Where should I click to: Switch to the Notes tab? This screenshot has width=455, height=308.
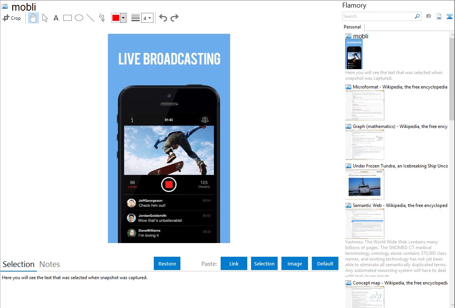click(x=50, y=264)
